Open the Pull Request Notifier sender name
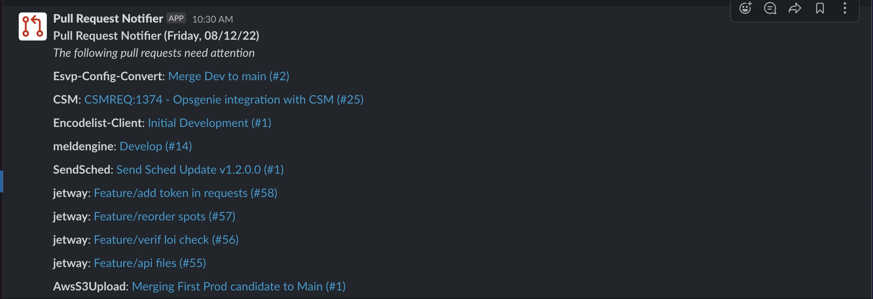 point(108,18)
